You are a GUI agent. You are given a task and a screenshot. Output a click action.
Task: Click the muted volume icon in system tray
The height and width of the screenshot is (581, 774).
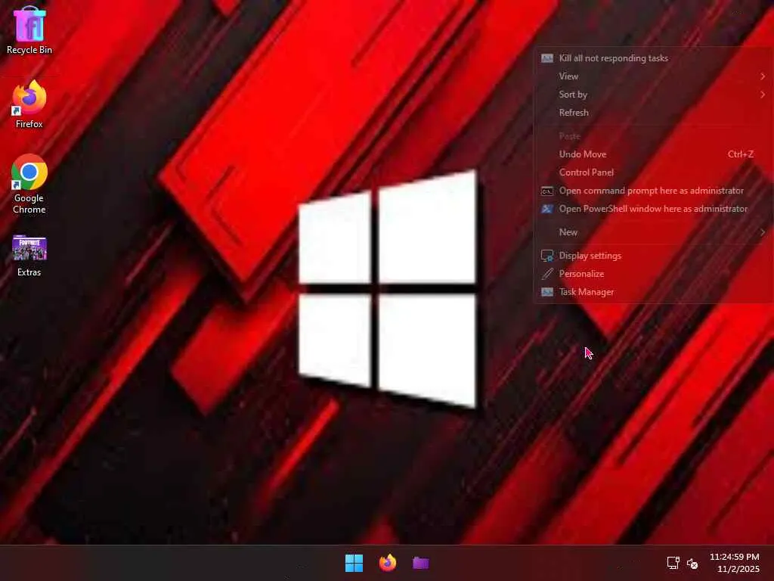(692, 563)
